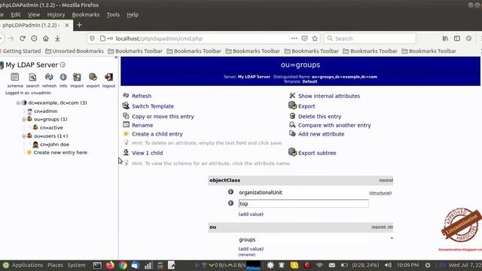Go to Firefox home page icon
The image size is (482, 271).
[x=46, y=38]
